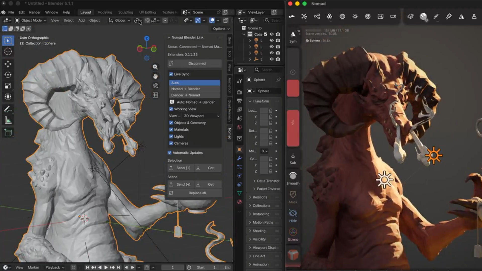
Task: Uncheck the Live Sync checkbox
Action: pyautogui.click(x=171, y=74)
